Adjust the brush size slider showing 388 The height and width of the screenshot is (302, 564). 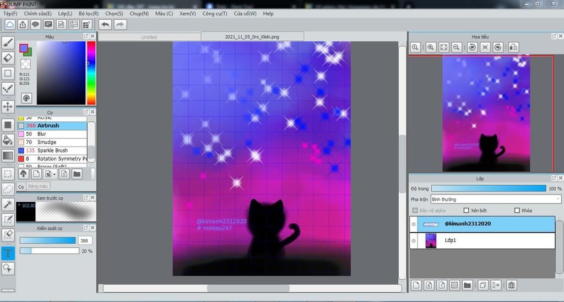(47, 240)
